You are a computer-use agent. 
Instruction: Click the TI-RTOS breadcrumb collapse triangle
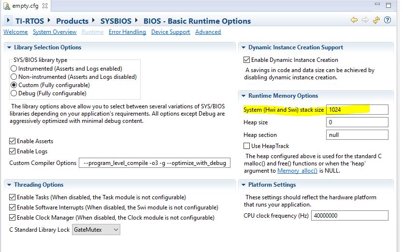(x=8, y=21)
